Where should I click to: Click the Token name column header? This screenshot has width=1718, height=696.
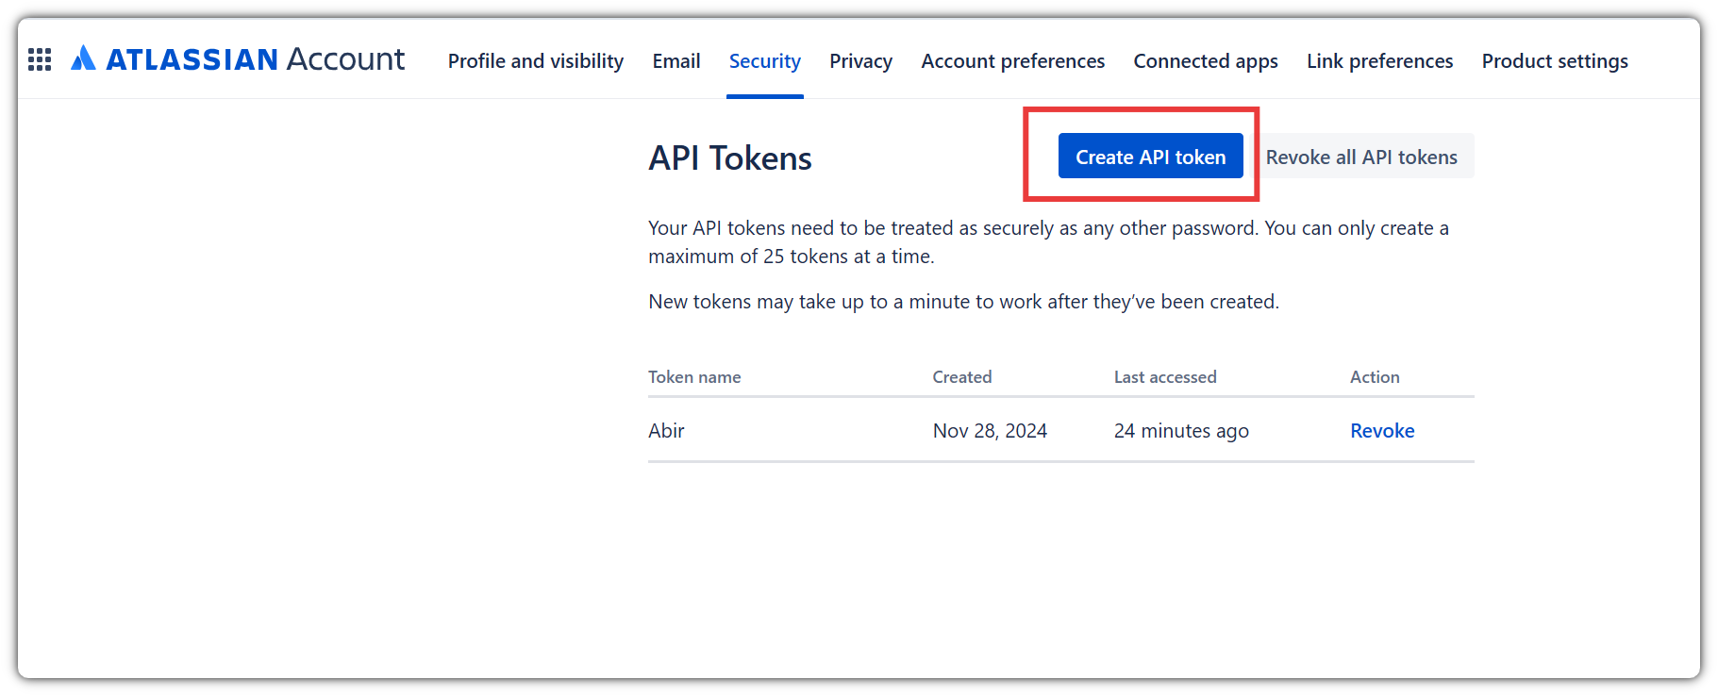click(x=694, y=377)
